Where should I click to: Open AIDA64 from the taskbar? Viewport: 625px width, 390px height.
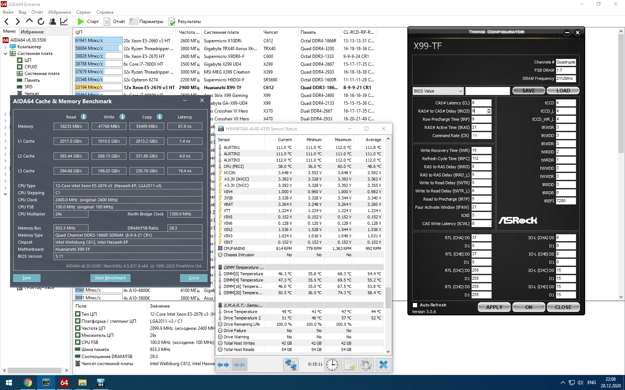click(64, 383)
